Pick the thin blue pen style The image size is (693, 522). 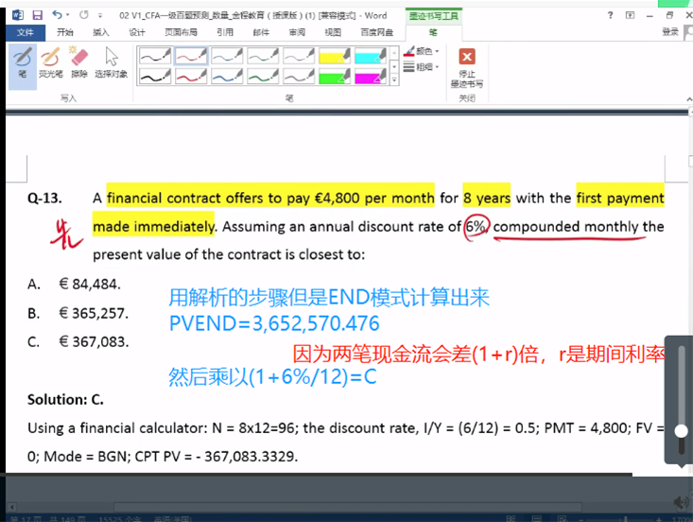227,56
